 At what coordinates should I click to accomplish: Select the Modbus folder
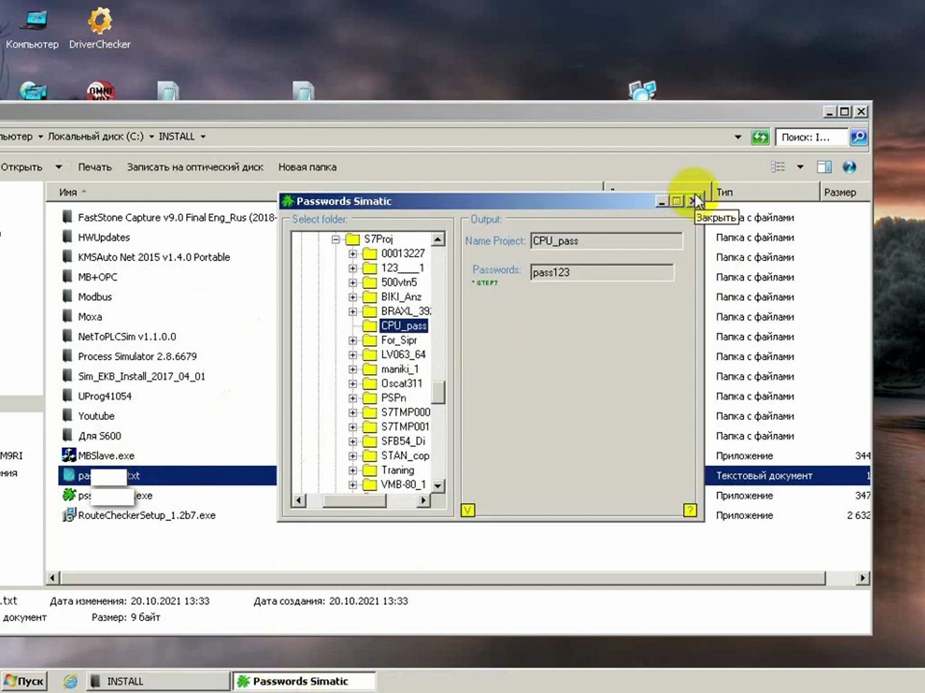coord(95,297)
